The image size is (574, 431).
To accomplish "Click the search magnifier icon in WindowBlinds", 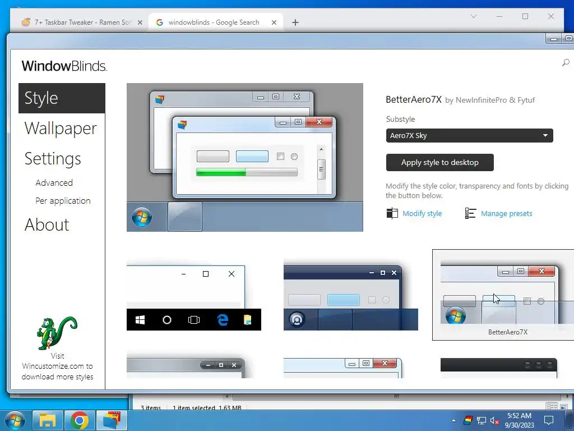I will pos(566,63).
